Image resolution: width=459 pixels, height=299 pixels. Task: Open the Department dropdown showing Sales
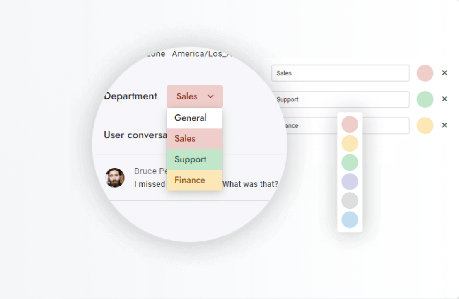coord(195,96)
